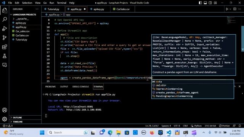Open the Windows Start button
The height and width of the screenshot is (137, 244).
(42, 132)
